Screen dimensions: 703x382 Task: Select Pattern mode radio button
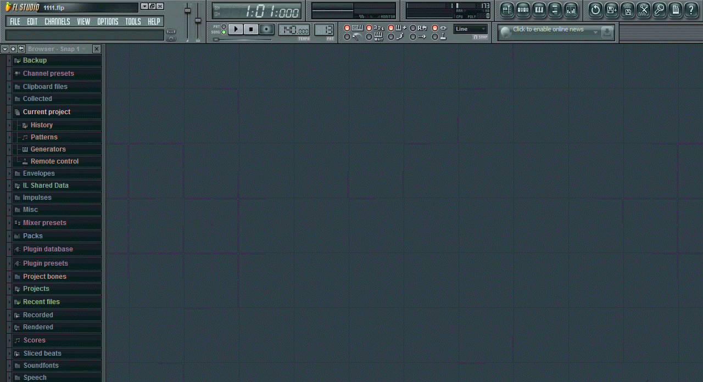pyautogui.click(x=224, y=26)
